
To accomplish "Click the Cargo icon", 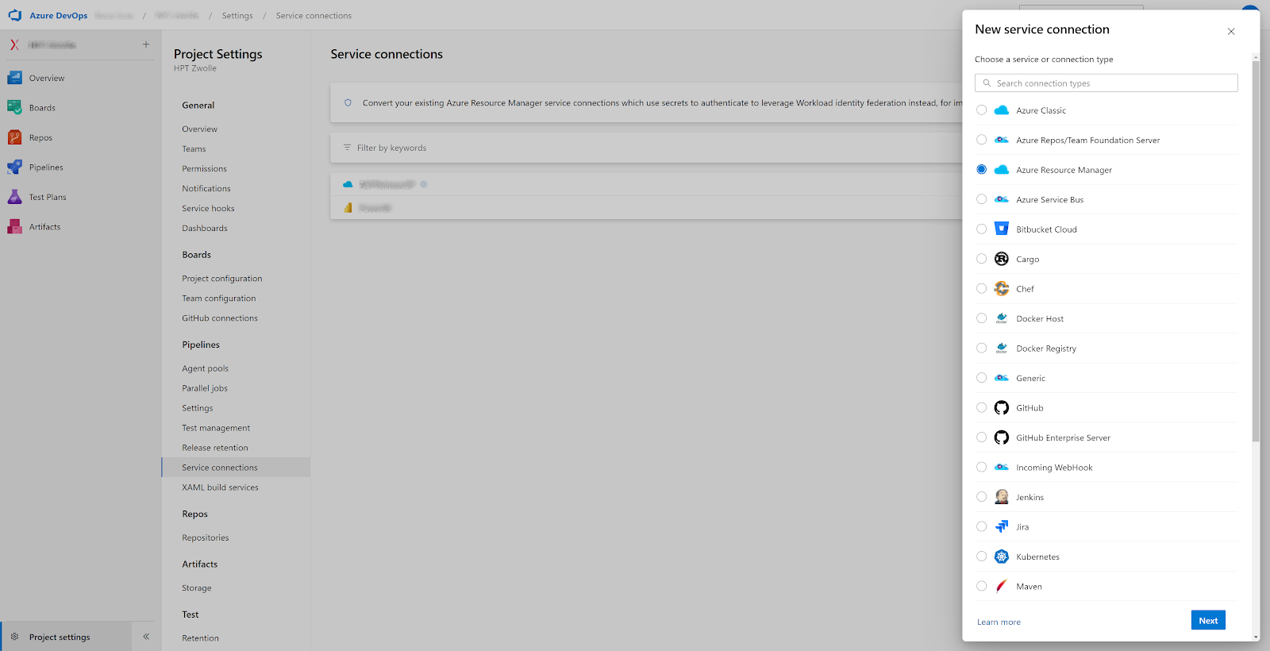I will (x=1002, y=259).
